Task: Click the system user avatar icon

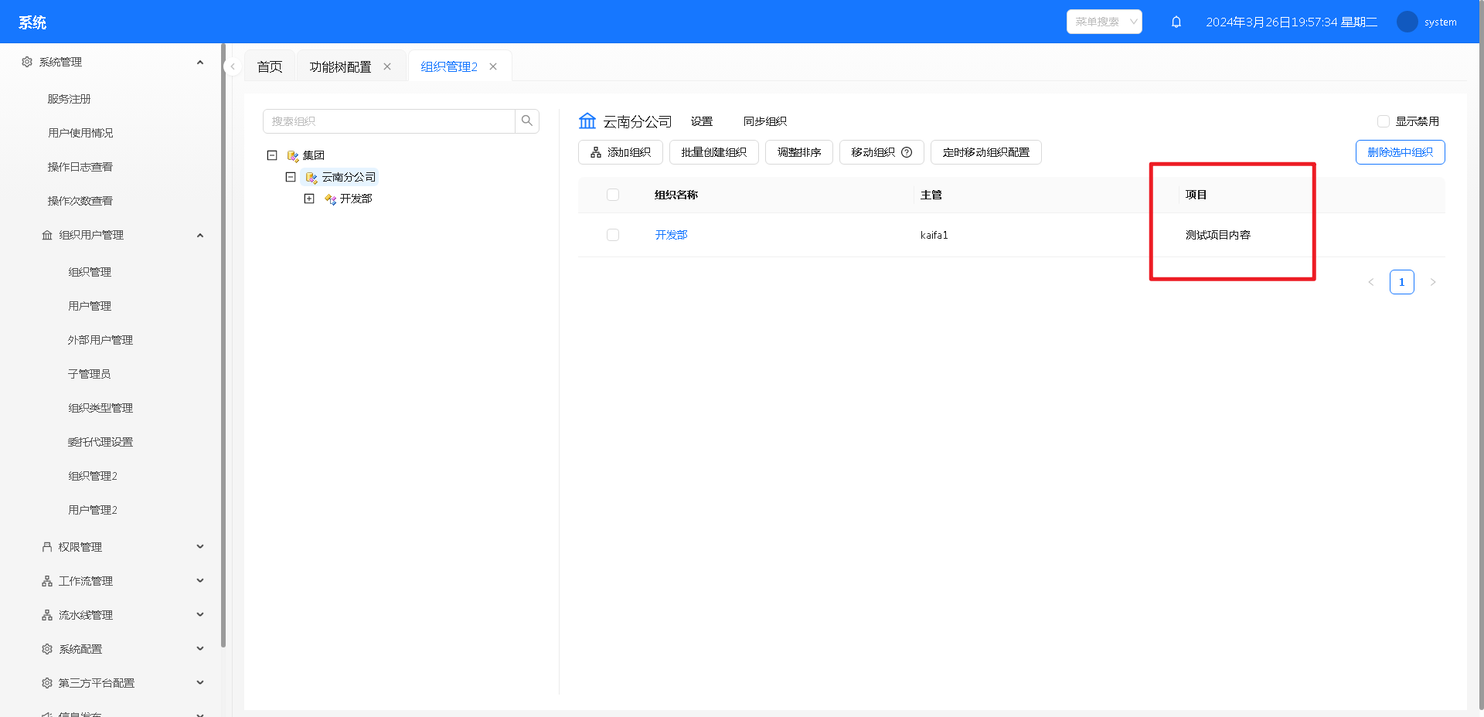Action: point(1406,22)
